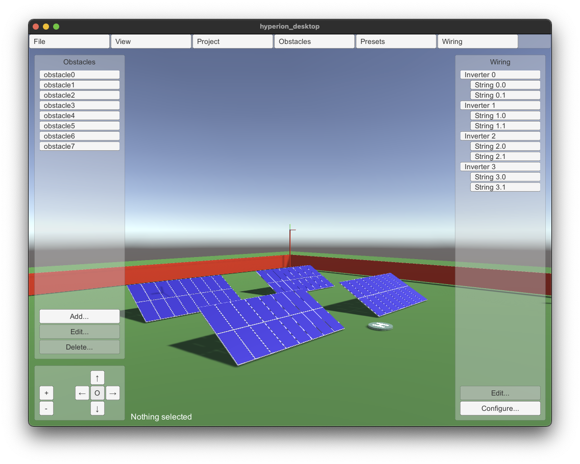
Task: Expand the Inverter 2 entry
Action: (x=500, y=136)
